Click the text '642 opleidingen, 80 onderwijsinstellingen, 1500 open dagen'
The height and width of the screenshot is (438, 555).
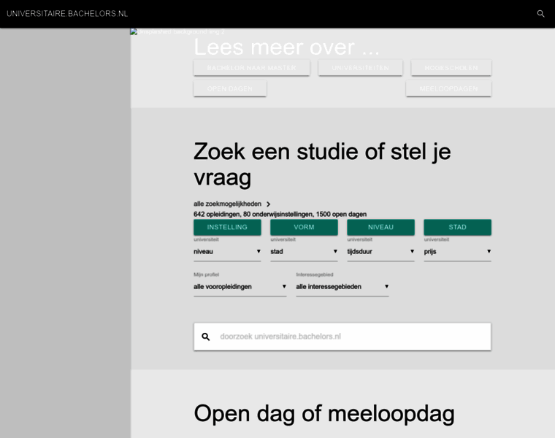[x=280, y=214]
